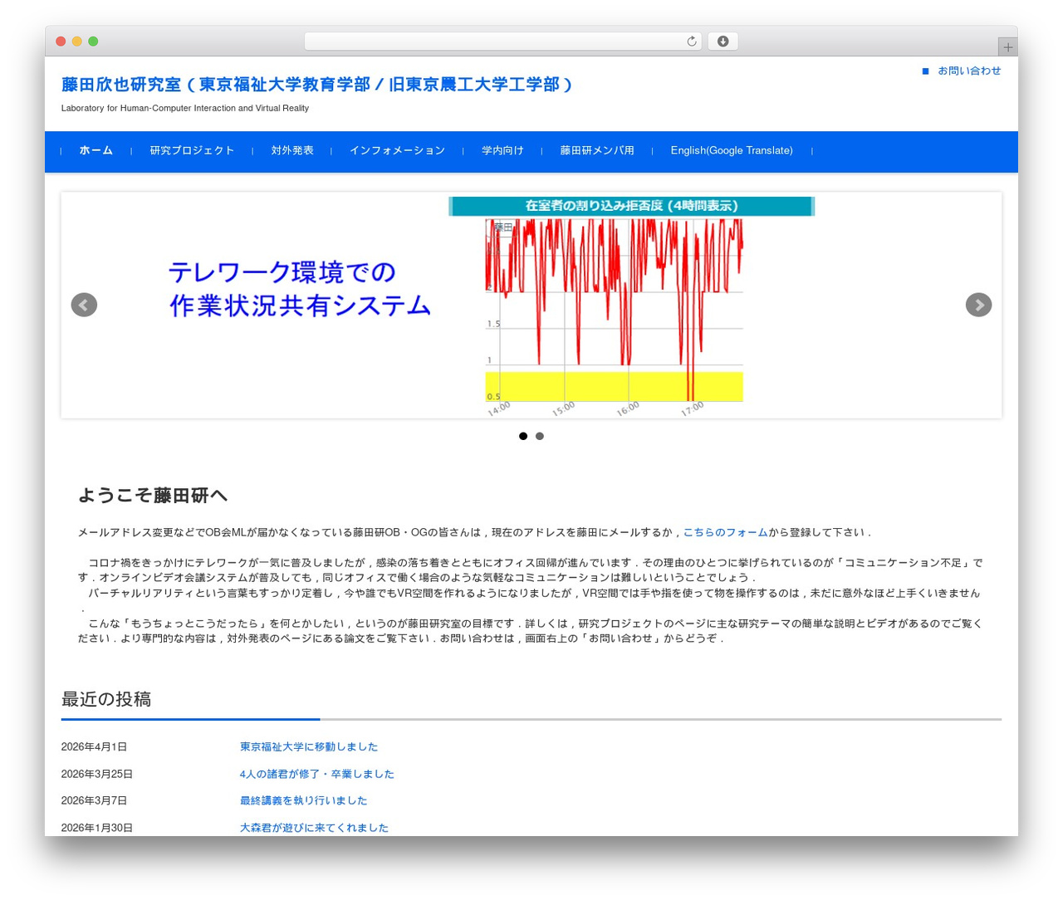
Task: Open the インフォメーション menu
Action: (398, 150)
